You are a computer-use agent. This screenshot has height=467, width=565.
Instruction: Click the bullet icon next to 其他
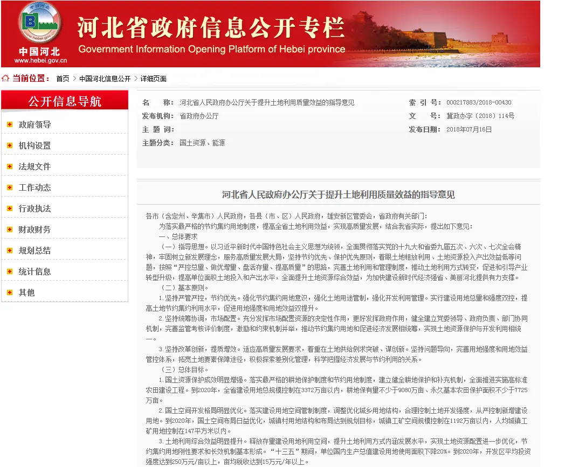coord(10,292)
